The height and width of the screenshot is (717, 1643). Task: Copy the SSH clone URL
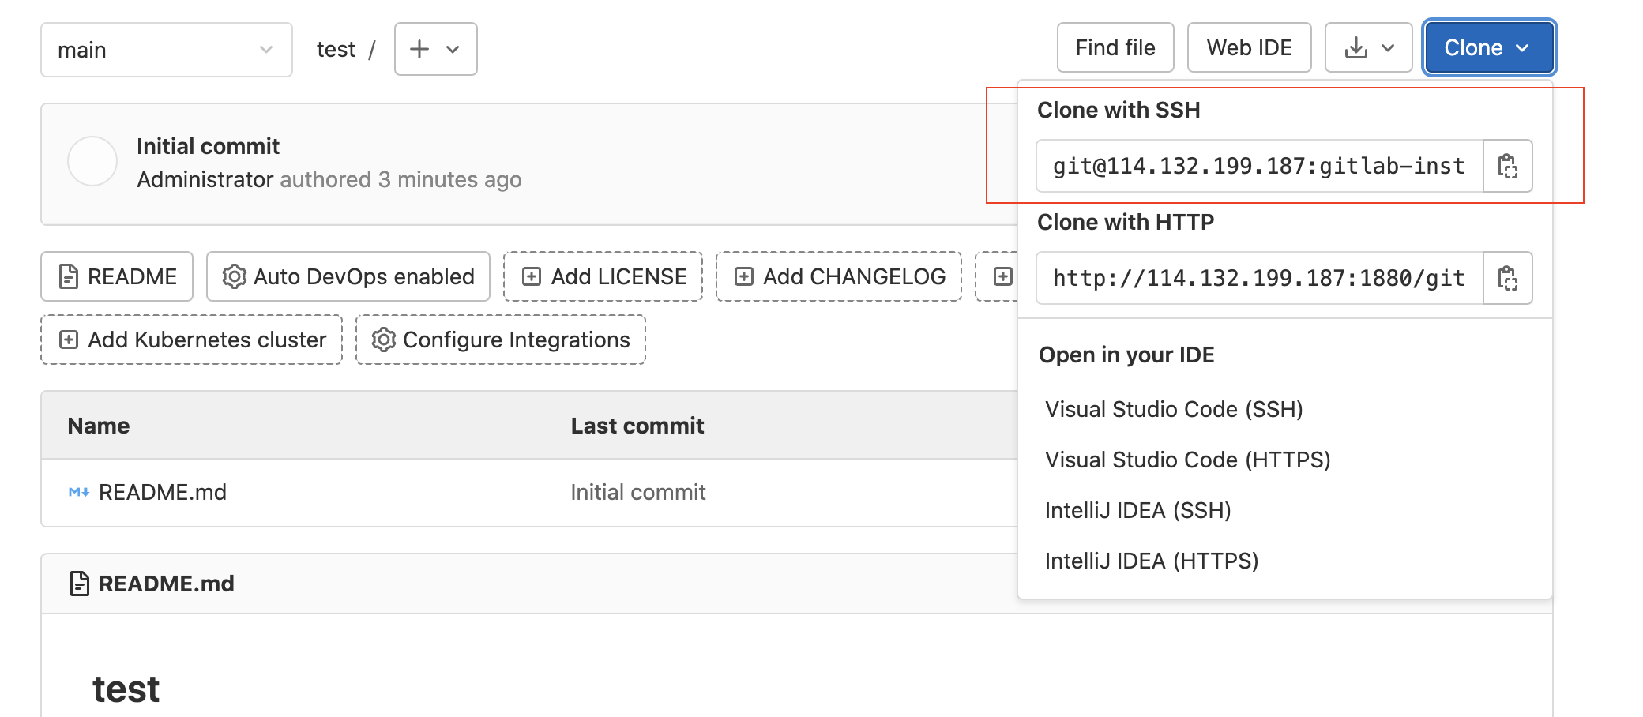click(1507, 166)
